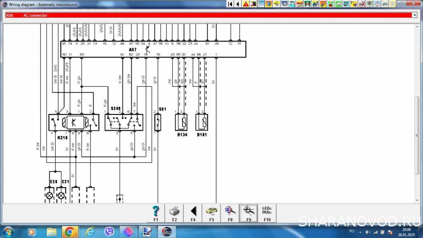Viewport: 423px width, 238px height.
Task: Click the previous-page arrow in the top toolbar
Action: point(238,4)
